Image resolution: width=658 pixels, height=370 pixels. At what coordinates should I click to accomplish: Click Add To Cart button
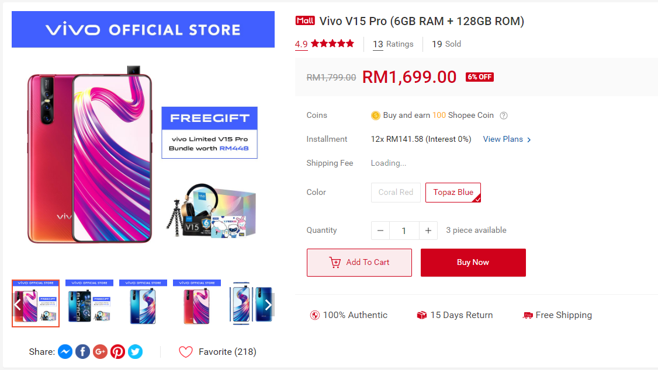tap(359, 262)
